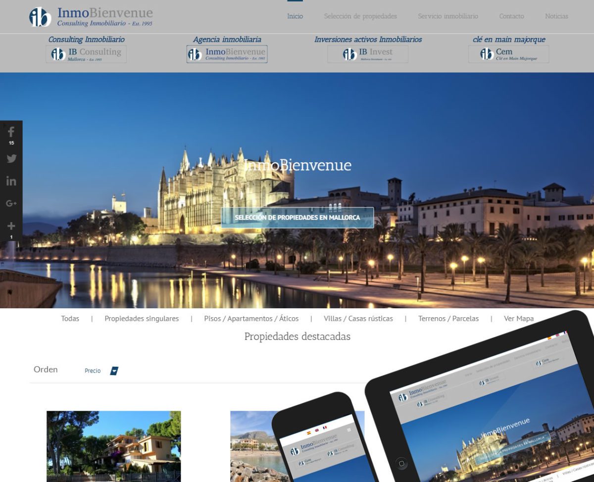
Task: Filter by Propiedades singulares
Action: tap(142, 319)
